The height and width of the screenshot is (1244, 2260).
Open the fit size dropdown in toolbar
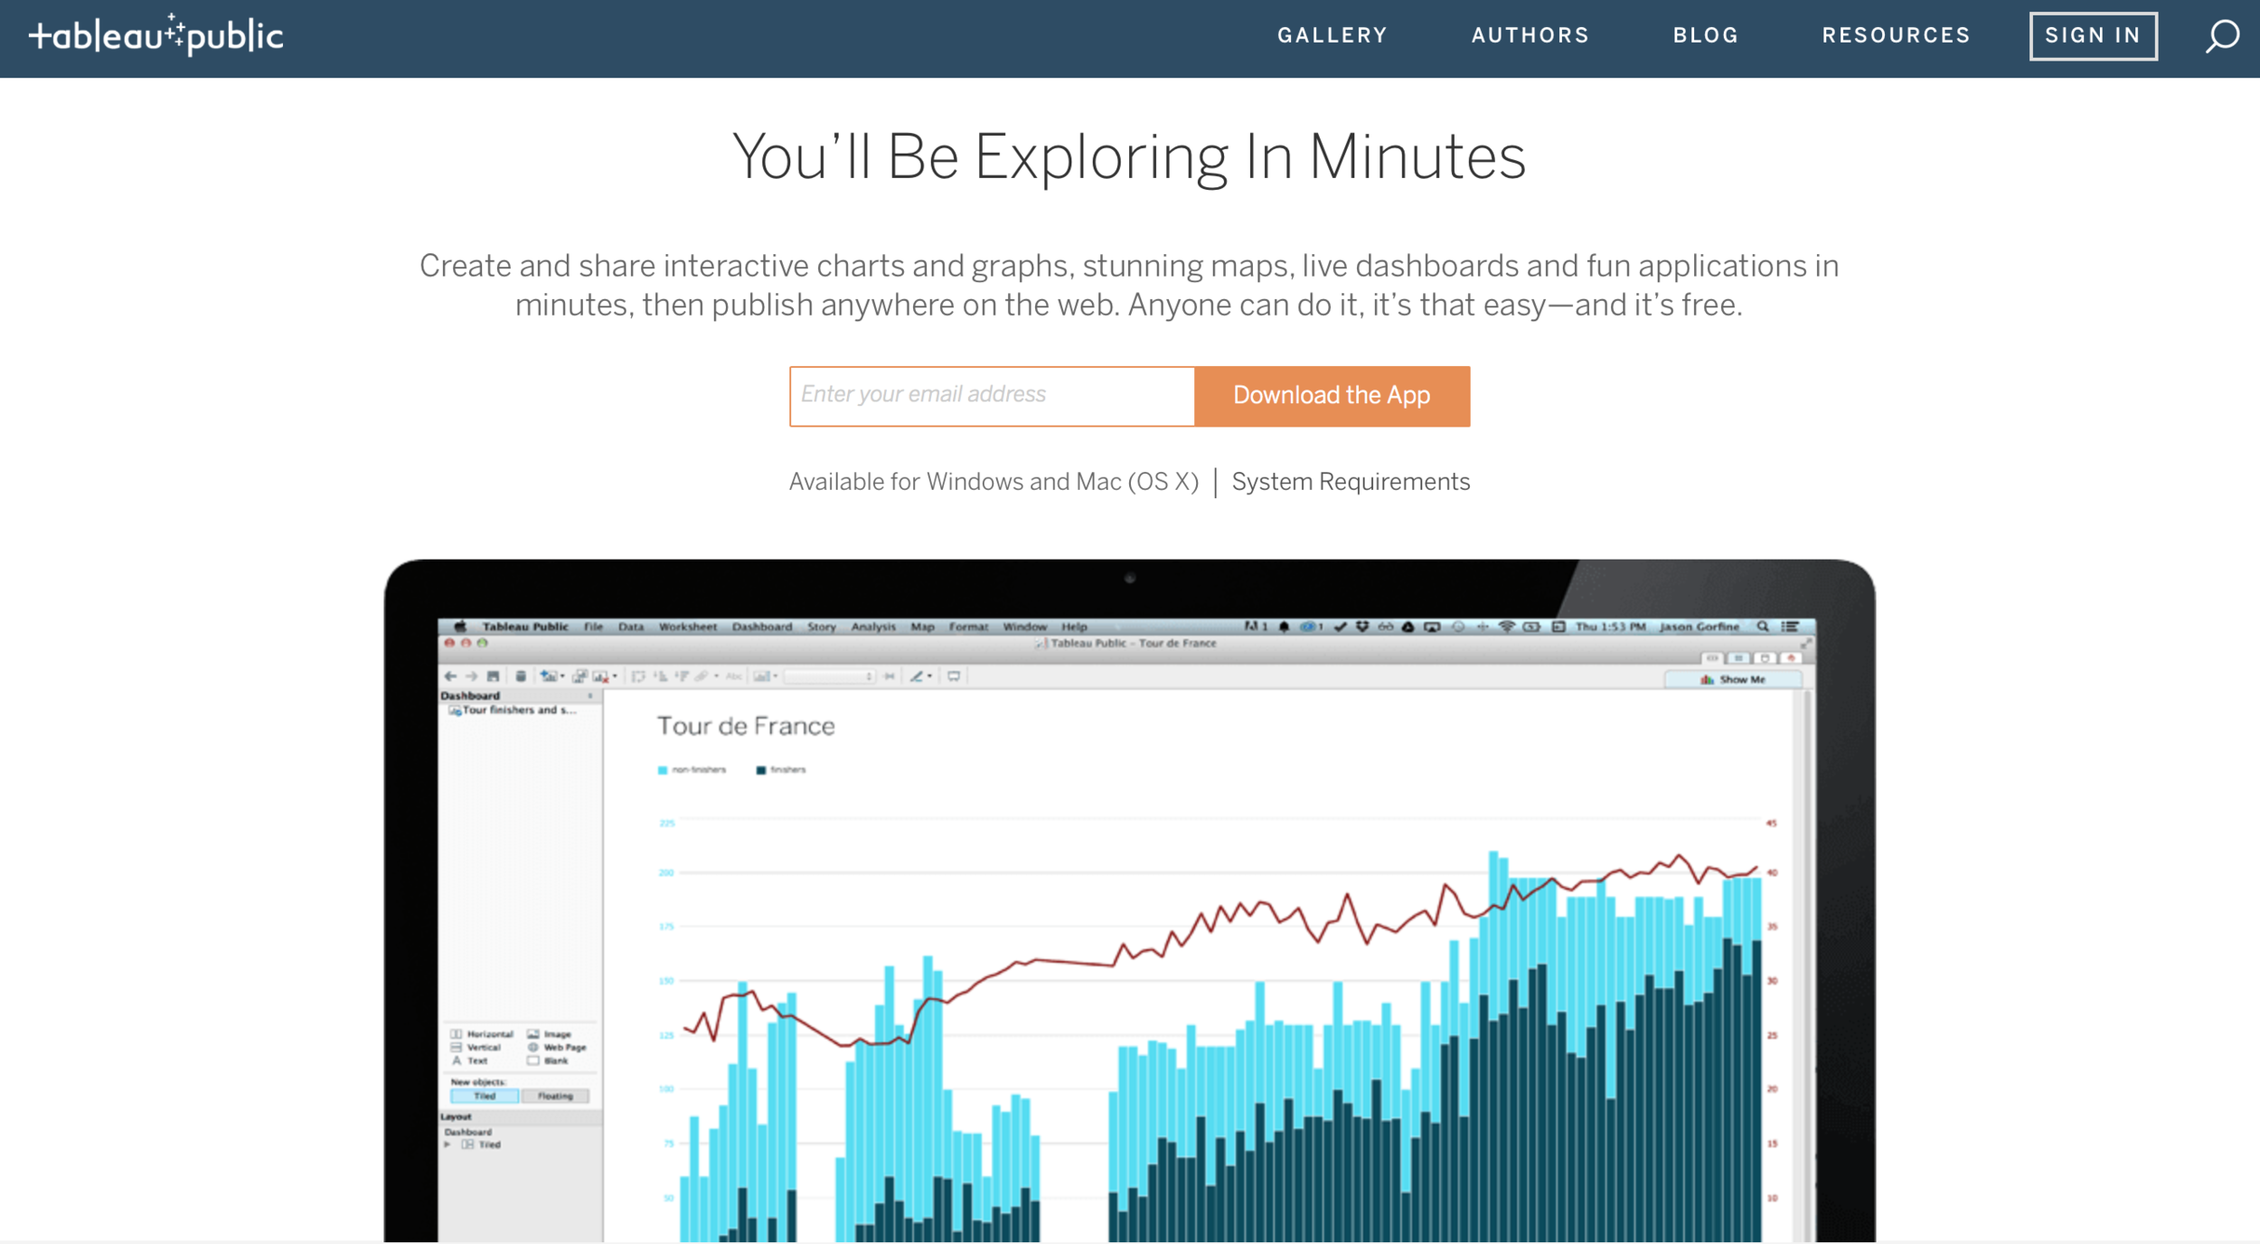tap(830, 676)
